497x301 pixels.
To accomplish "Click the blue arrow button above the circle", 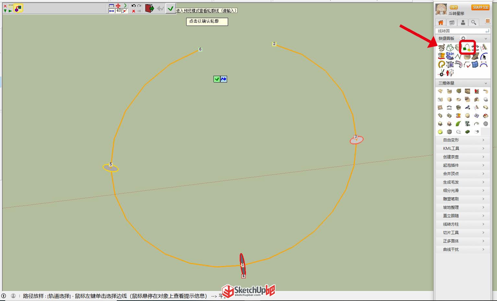I will coord(224,79).
